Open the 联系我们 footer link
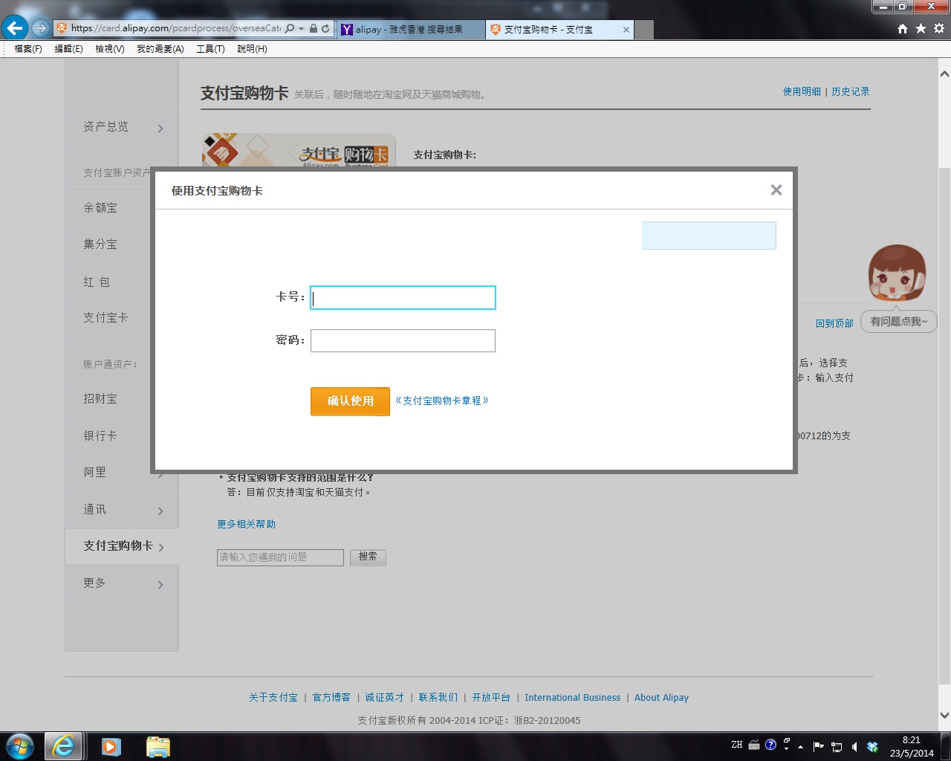This screenshot has height=761, width=951. [438, 698]
